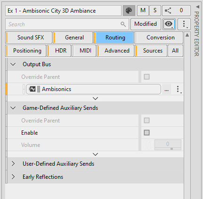Open the color palette icon
203x199 pixels.
coord(129,11)
